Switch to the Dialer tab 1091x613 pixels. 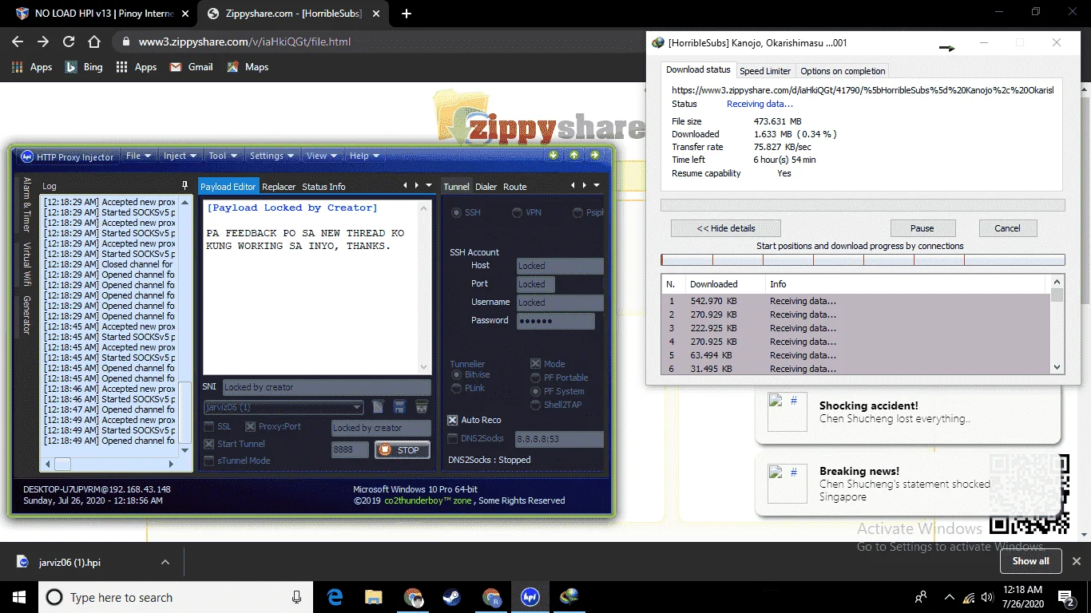pos(486,187)
